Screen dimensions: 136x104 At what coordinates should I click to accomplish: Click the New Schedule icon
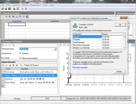point(3,45)
